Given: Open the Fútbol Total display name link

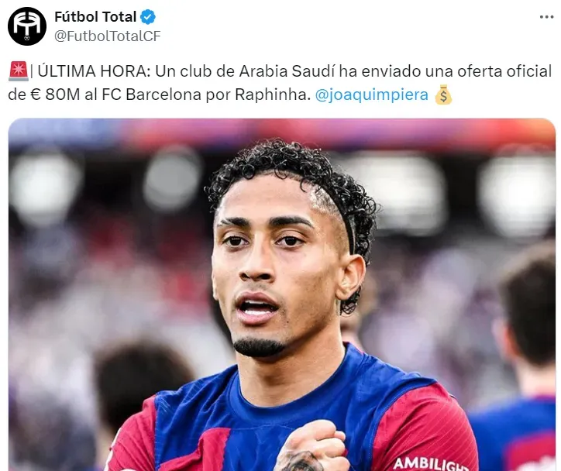Looking at the screenshot, I should pos(95,17).
